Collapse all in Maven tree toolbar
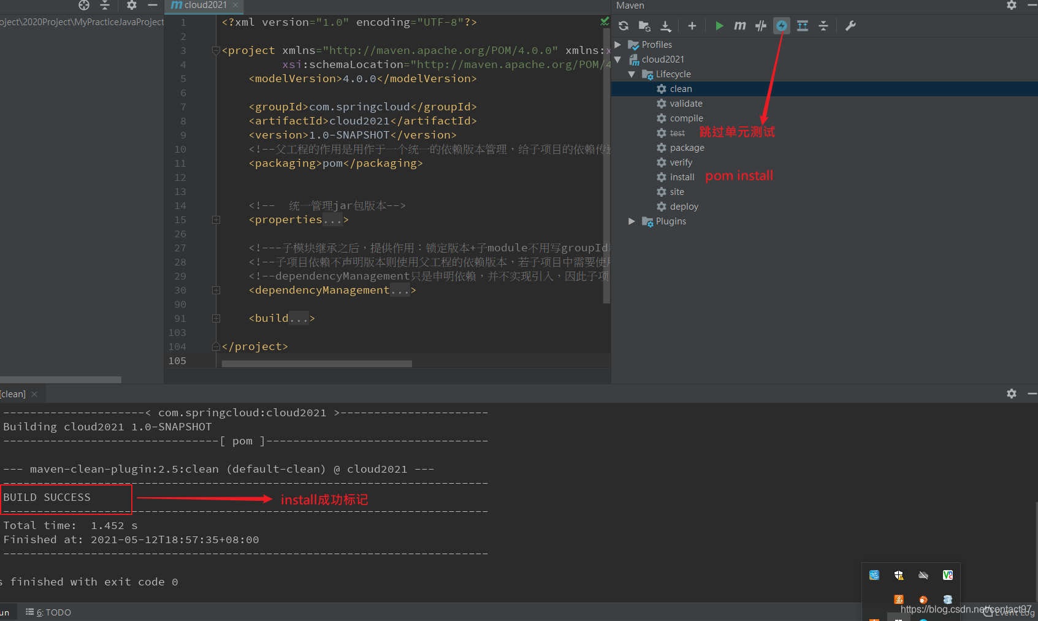This screenshot has height=621, width=1038. pos(823,26)
